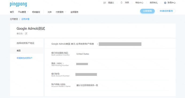
Task: Click 申请其他收款账户 link
Action: 24,58
